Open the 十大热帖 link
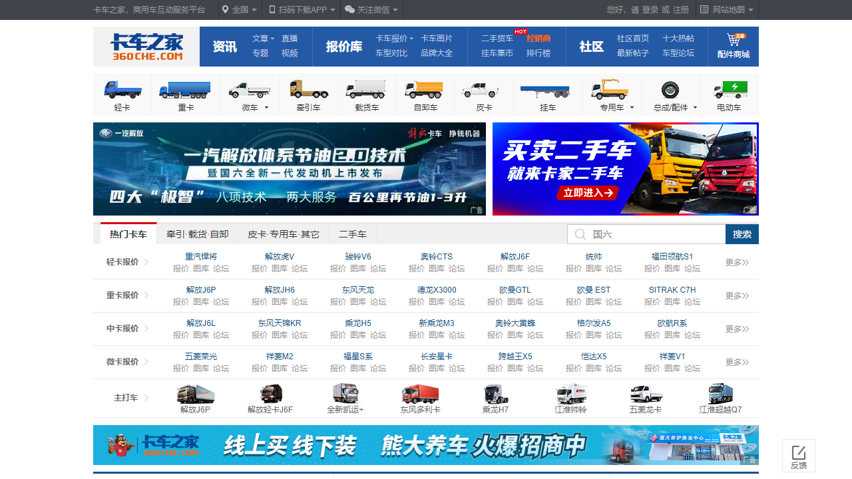The height and width of the screenshot is (479, 852). click(x=678, y=39)
